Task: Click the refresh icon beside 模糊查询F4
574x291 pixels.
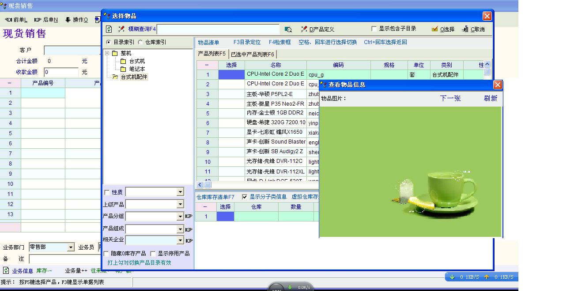Action: coord(109,29)
